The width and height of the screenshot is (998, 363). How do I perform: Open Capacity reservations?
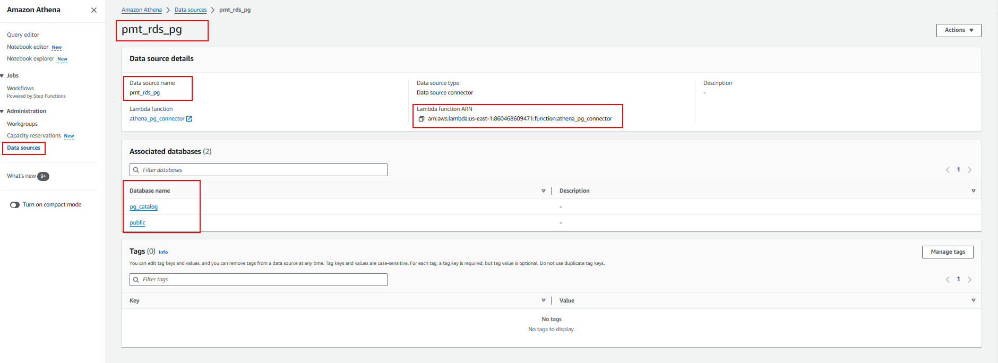34,136
